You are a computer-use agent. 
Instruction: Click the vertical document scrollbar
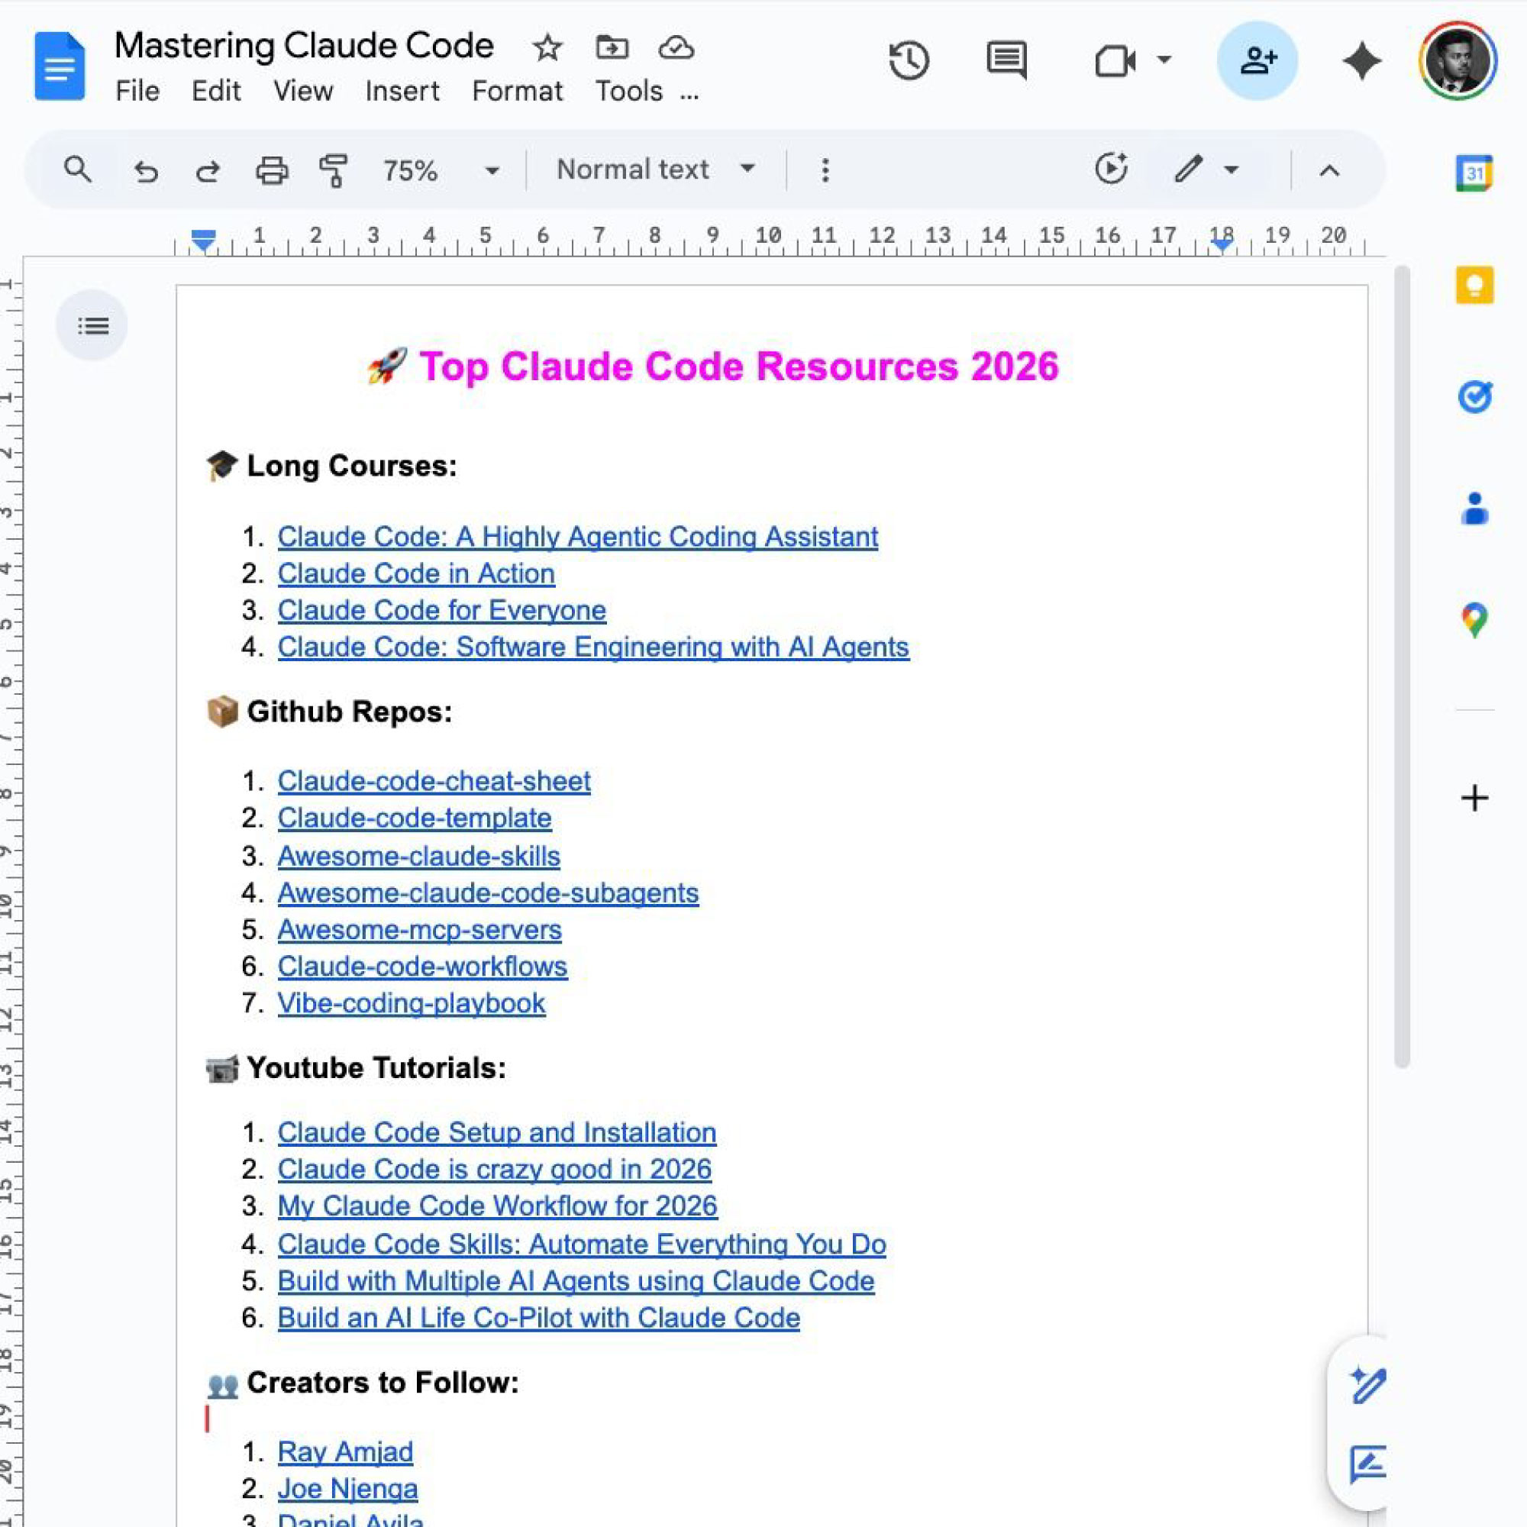point(1402,667)
